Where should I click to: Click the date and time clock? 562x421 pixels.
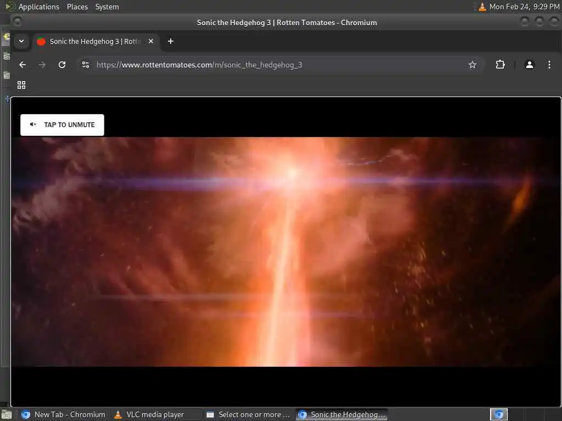coord(524,7)
